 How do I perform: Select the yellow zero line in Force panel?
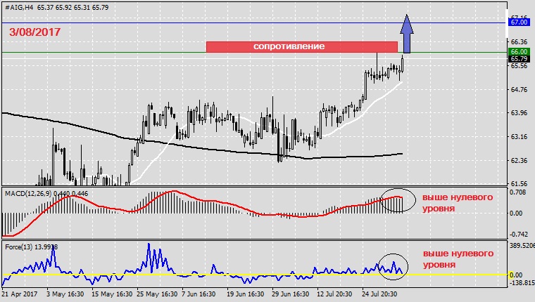pos(254,275)
